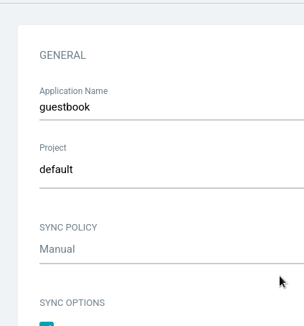Click the SYNC OPTIONS heading
The image size is (304, 326).
pos(72,303)
